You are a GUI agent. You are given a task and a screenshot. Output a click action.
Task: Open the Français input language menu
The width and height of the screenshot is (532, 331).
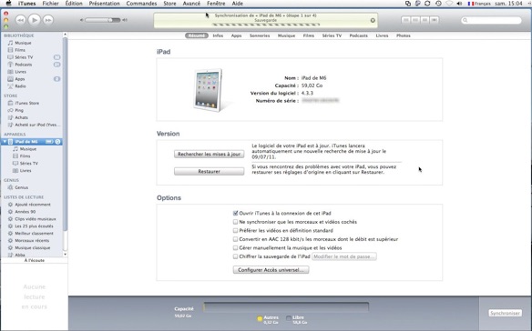pos(479,4)
